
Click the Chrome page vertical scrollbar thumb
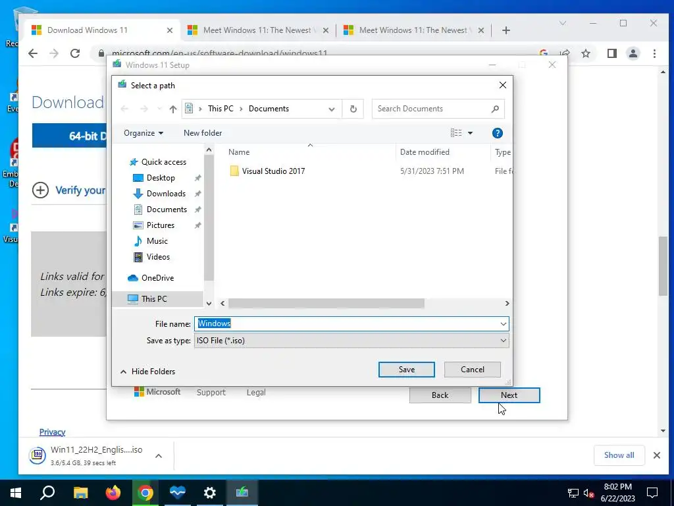pyautogui.click(x=663, y=266)
